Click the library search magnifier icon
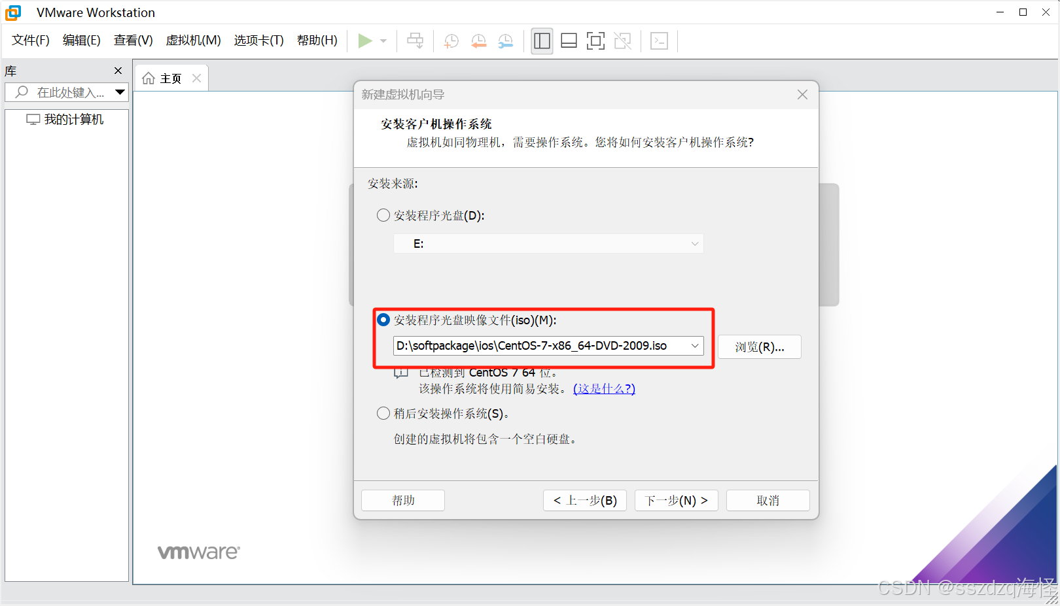 tap(22, 92)
